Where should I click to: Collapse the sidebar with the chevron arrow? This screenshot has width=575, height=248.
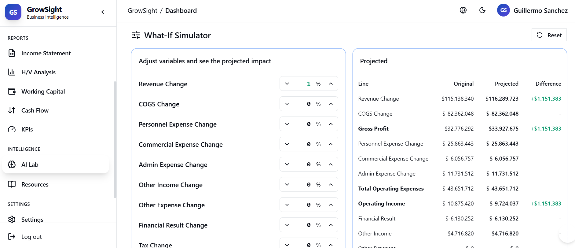click(x=103, y=12)
